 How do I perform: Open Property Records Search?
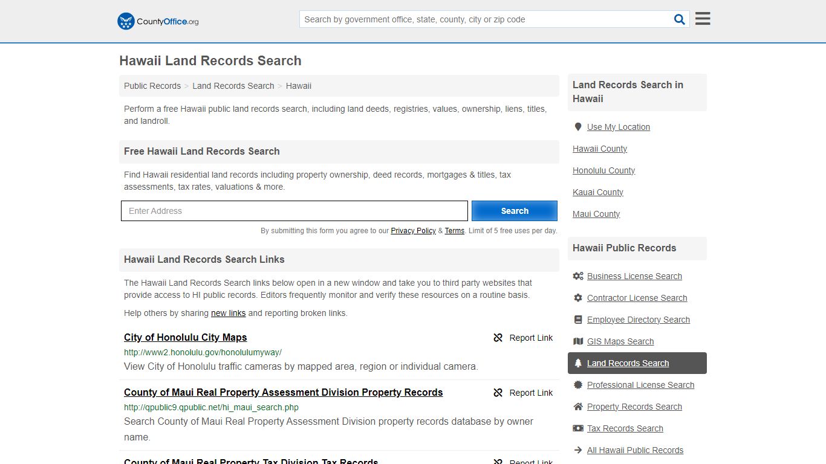634,407
